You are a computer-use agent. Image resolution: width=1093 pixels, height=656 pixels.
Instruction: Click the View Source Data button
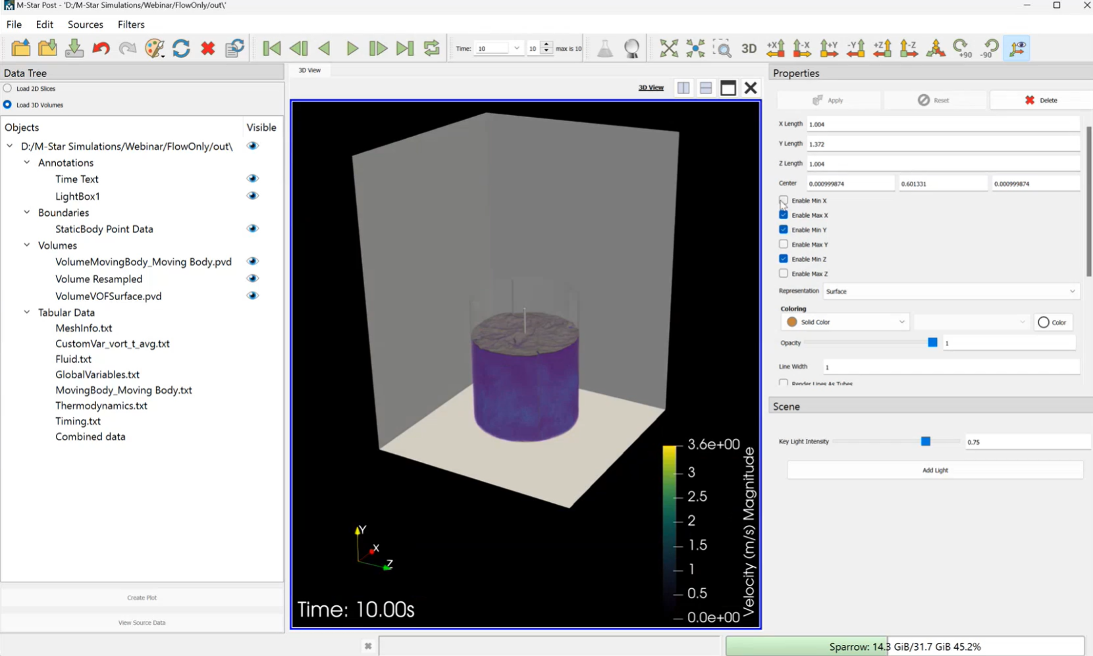tap(142, 622)
